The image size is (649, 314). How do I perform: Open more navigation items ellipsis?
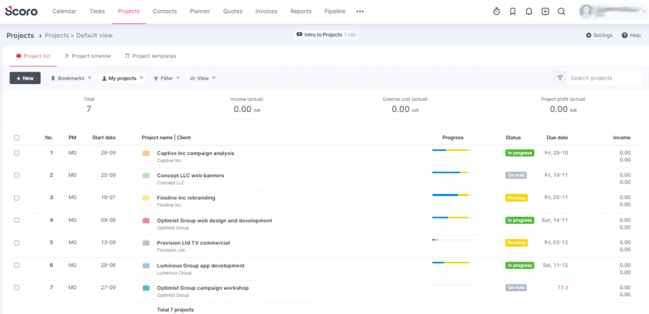pyautogui.click(x=360, y=11)
